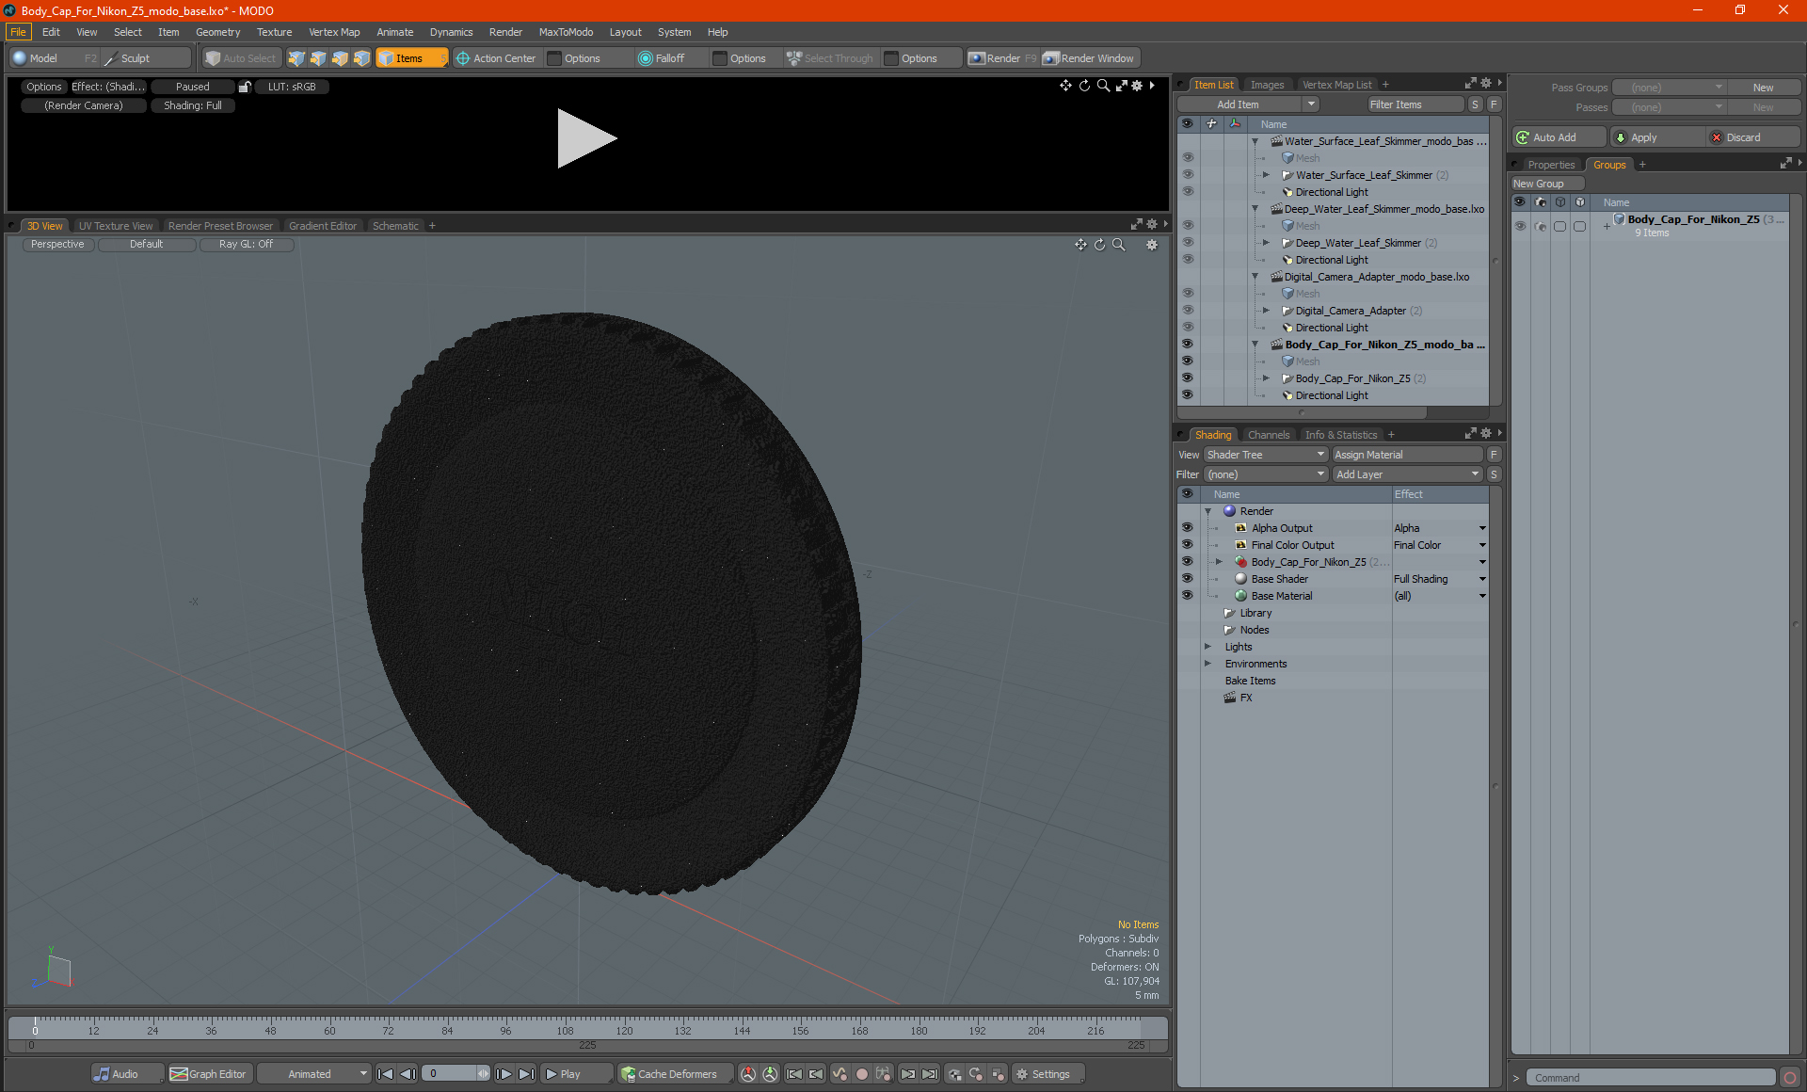Toggle visibility of Body_Cap_For_Nikon_Z5_modo_base scene

pyautogui.click(x=1188, y=345)
